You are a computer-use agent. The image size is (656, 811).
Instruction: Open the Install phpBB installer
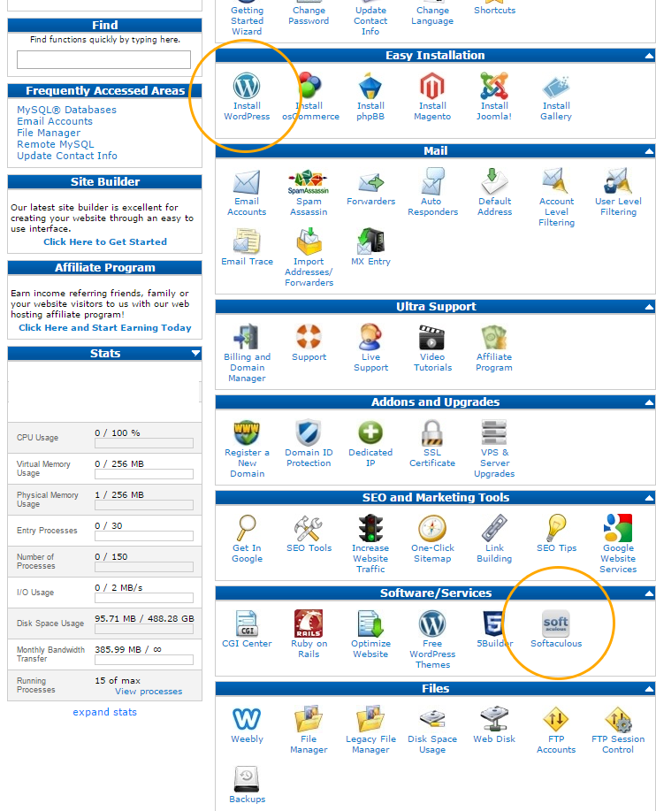pyautogui.click(x=370, y=86)
